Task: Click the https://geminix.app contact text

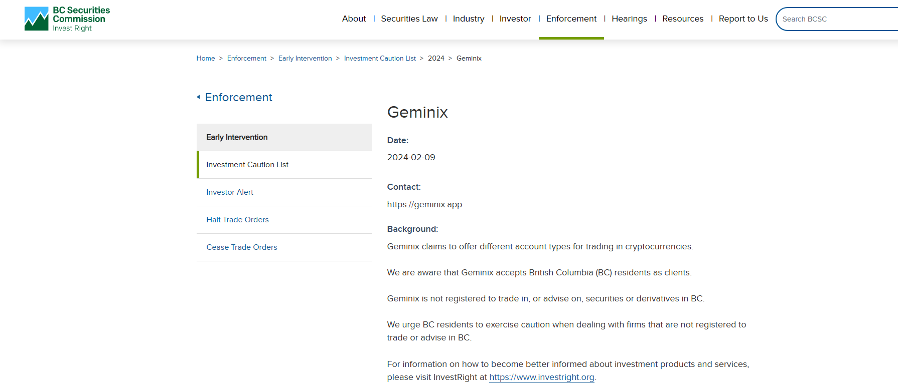Action: 424,204
